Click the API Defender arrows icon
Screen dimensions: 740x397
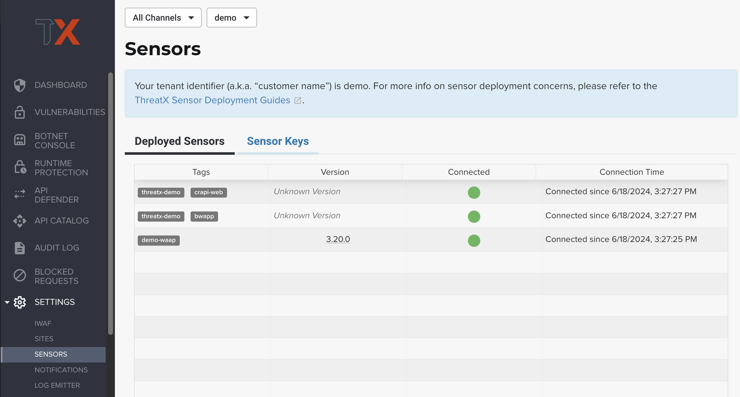20,194
